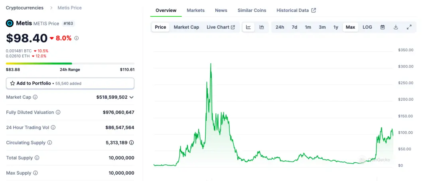422x181 pixels.
Task: Click the $110.61 range high value
Action: pos(127,70)
